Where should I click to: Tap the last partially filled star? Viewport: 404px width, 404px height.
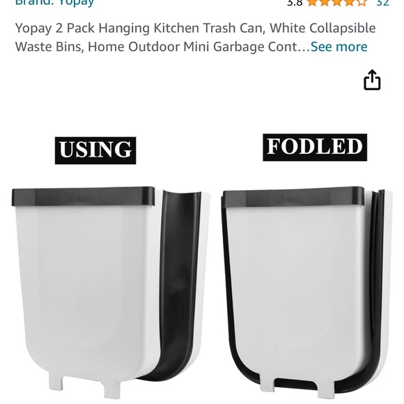(x=362, y=3)
